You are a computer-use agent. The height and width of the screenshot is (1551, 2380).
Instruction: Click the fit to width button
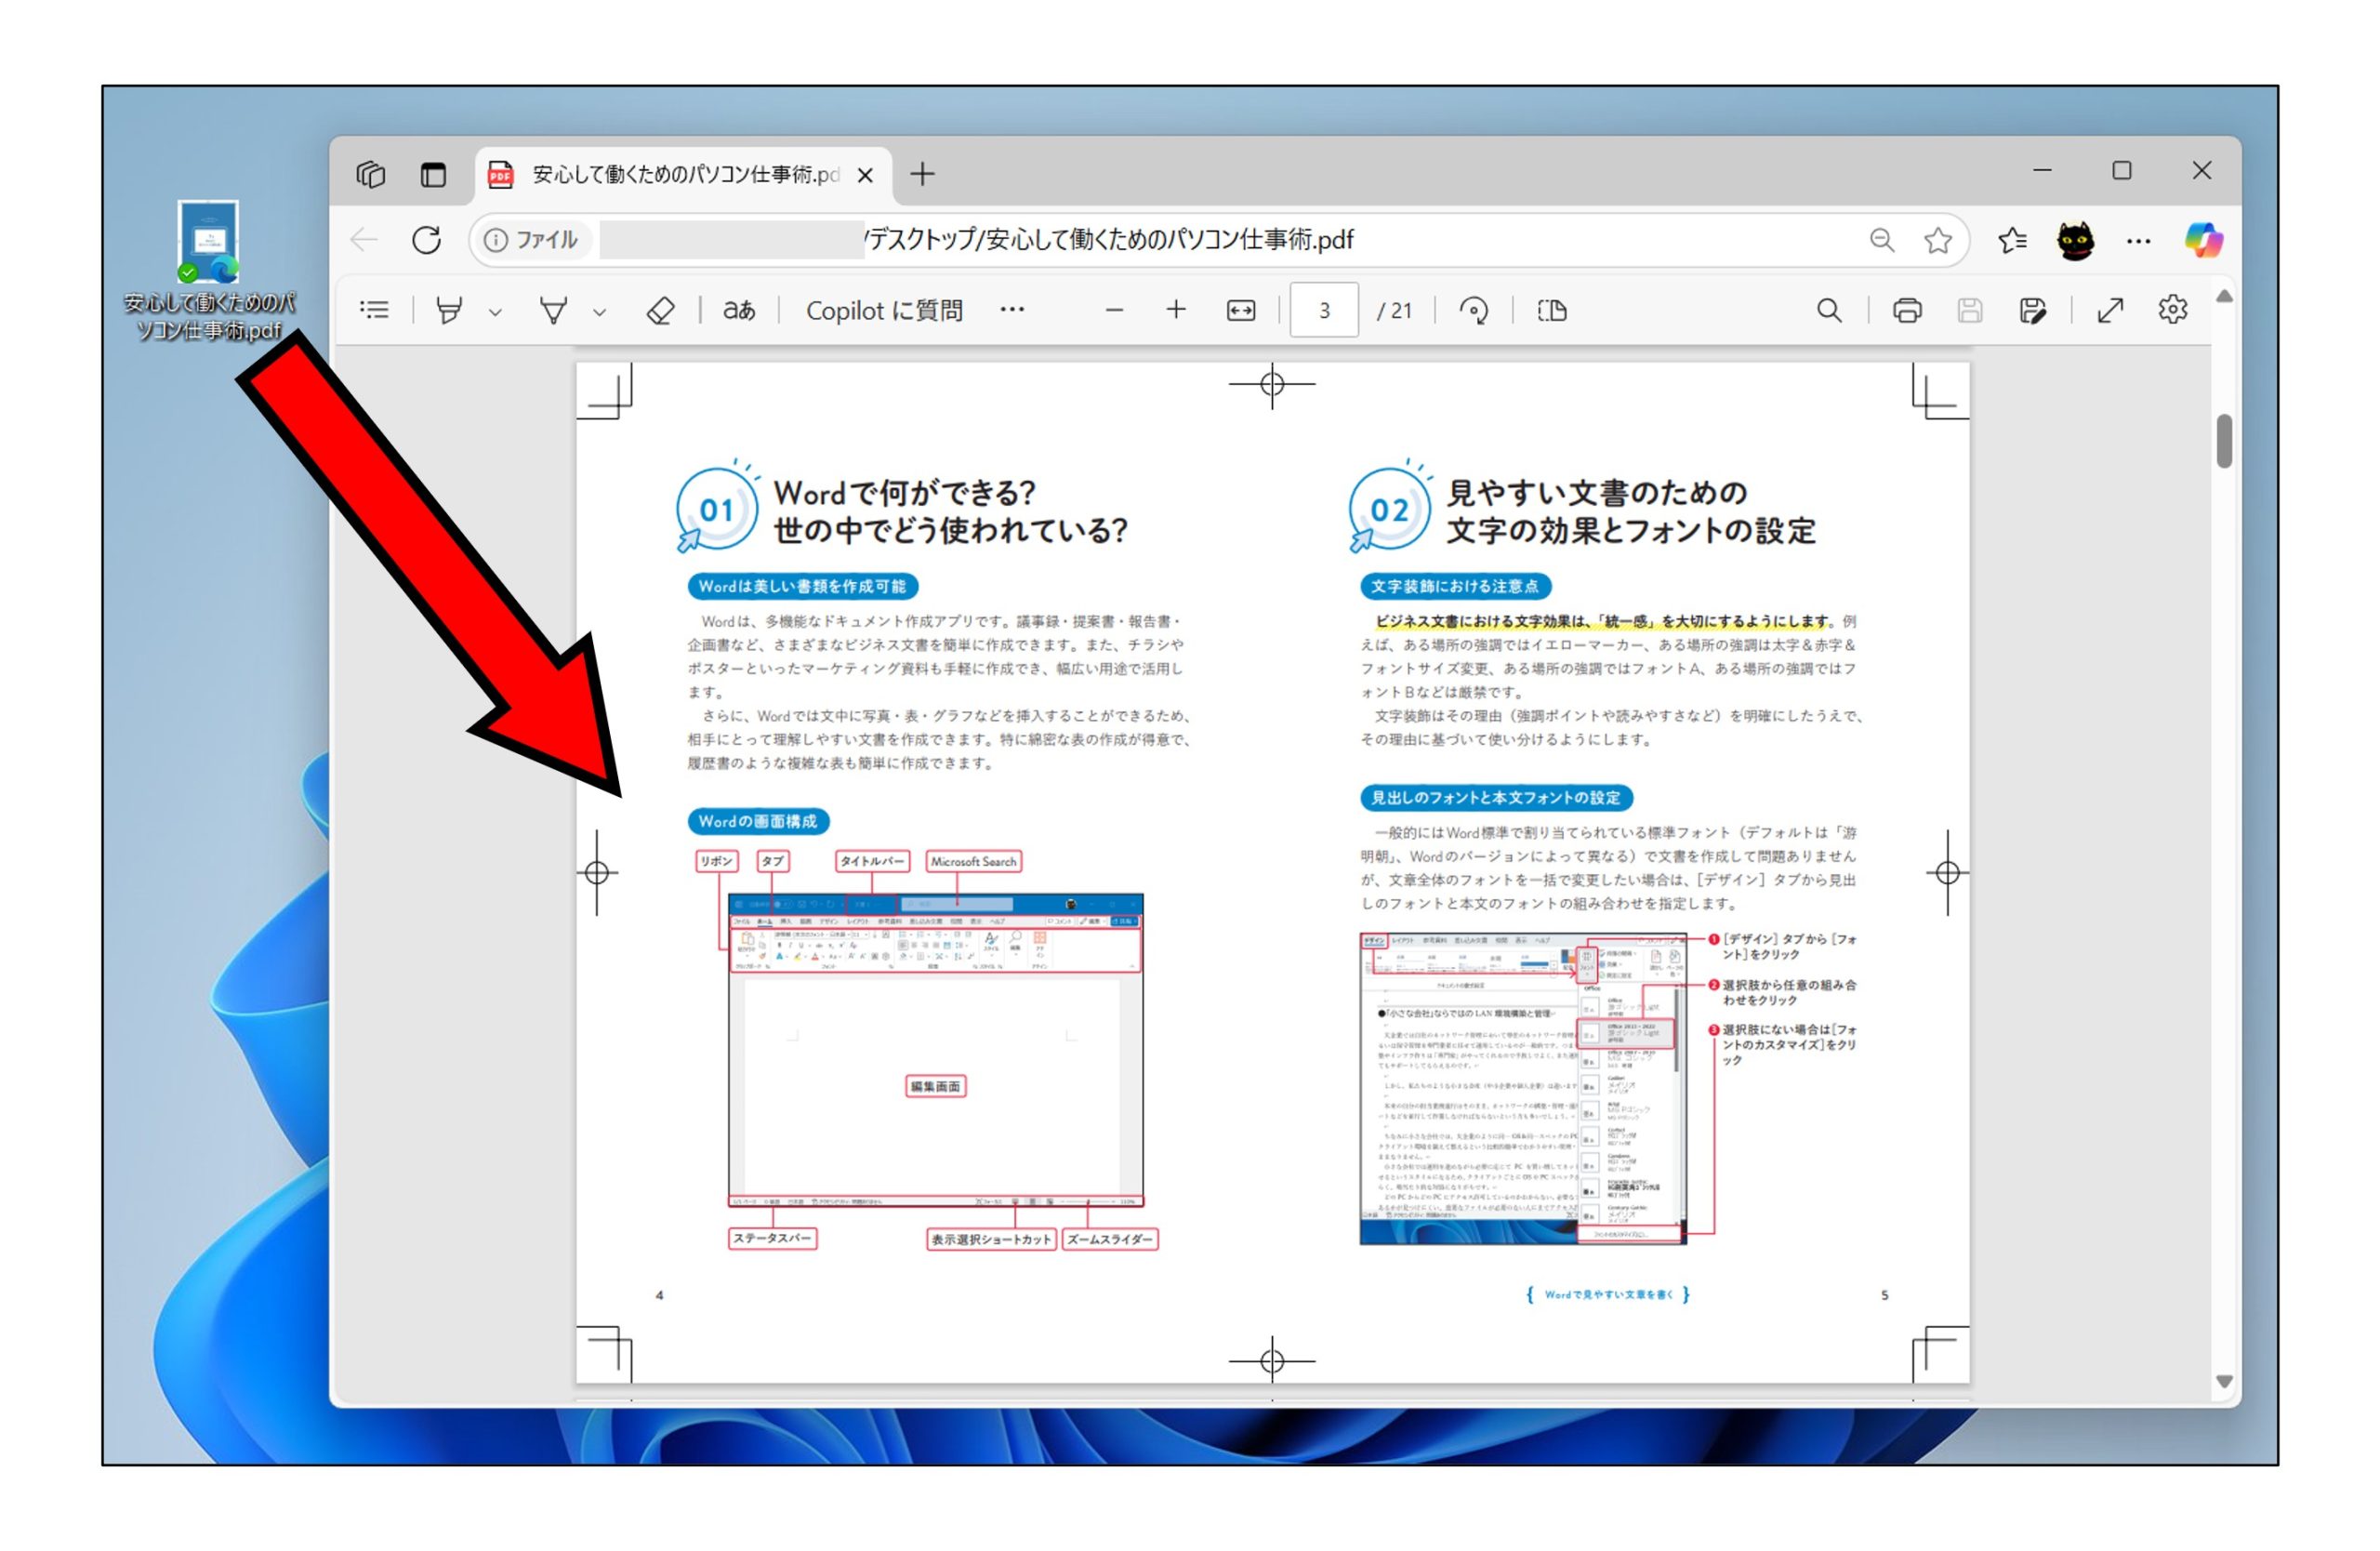click(1240, 311)
